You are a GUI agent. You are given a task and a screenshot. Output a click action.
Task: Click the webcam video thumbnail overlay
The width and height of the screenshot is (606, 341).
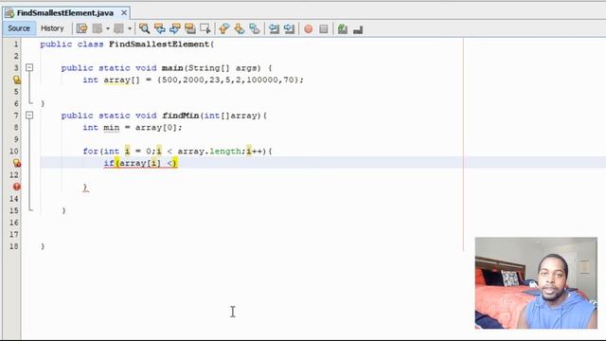[x=536, y=283]
